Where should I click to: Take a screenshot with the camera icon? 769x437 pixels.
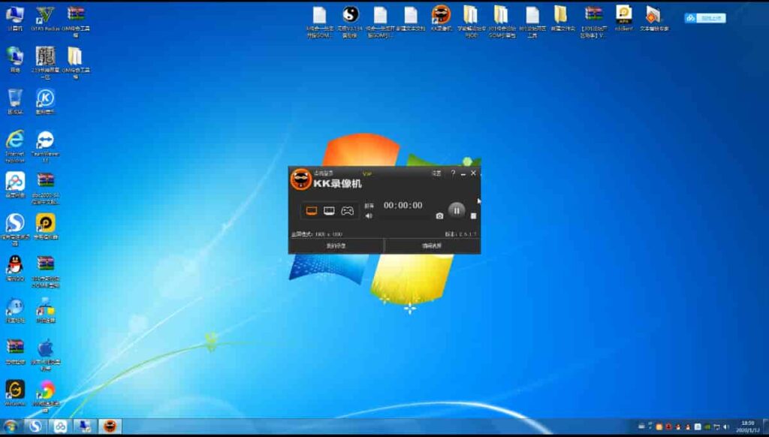click(x=439, y=216)
